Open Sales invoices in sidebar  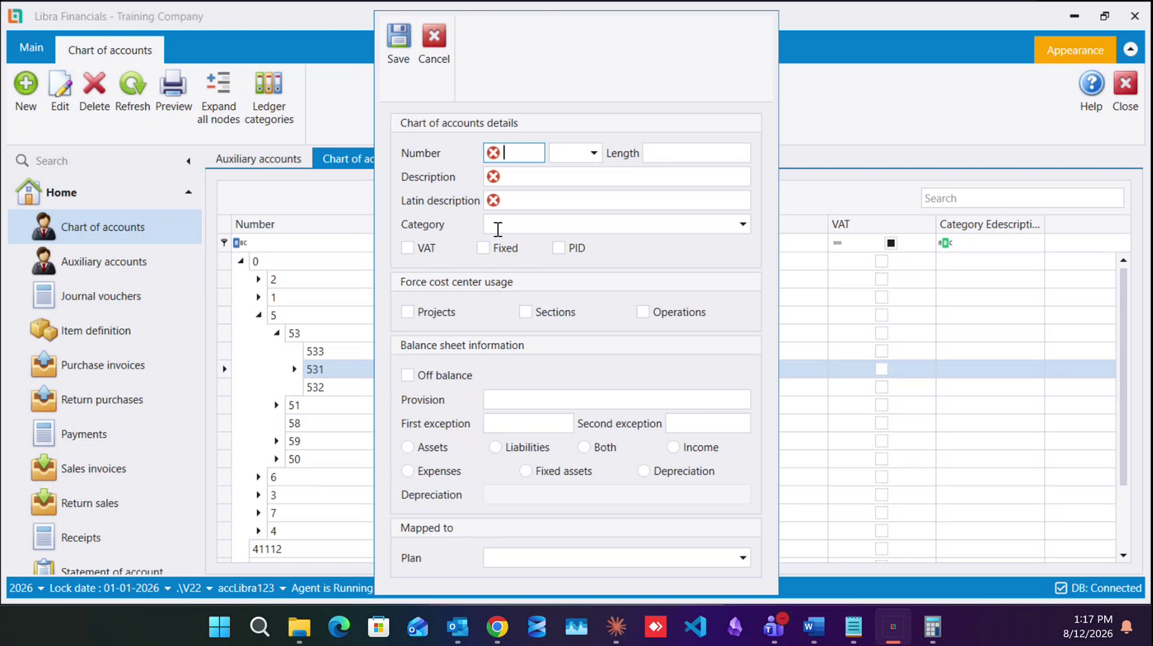[x=93, y=469]
